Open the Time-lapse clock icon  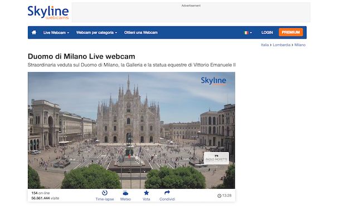coord(105,193)
